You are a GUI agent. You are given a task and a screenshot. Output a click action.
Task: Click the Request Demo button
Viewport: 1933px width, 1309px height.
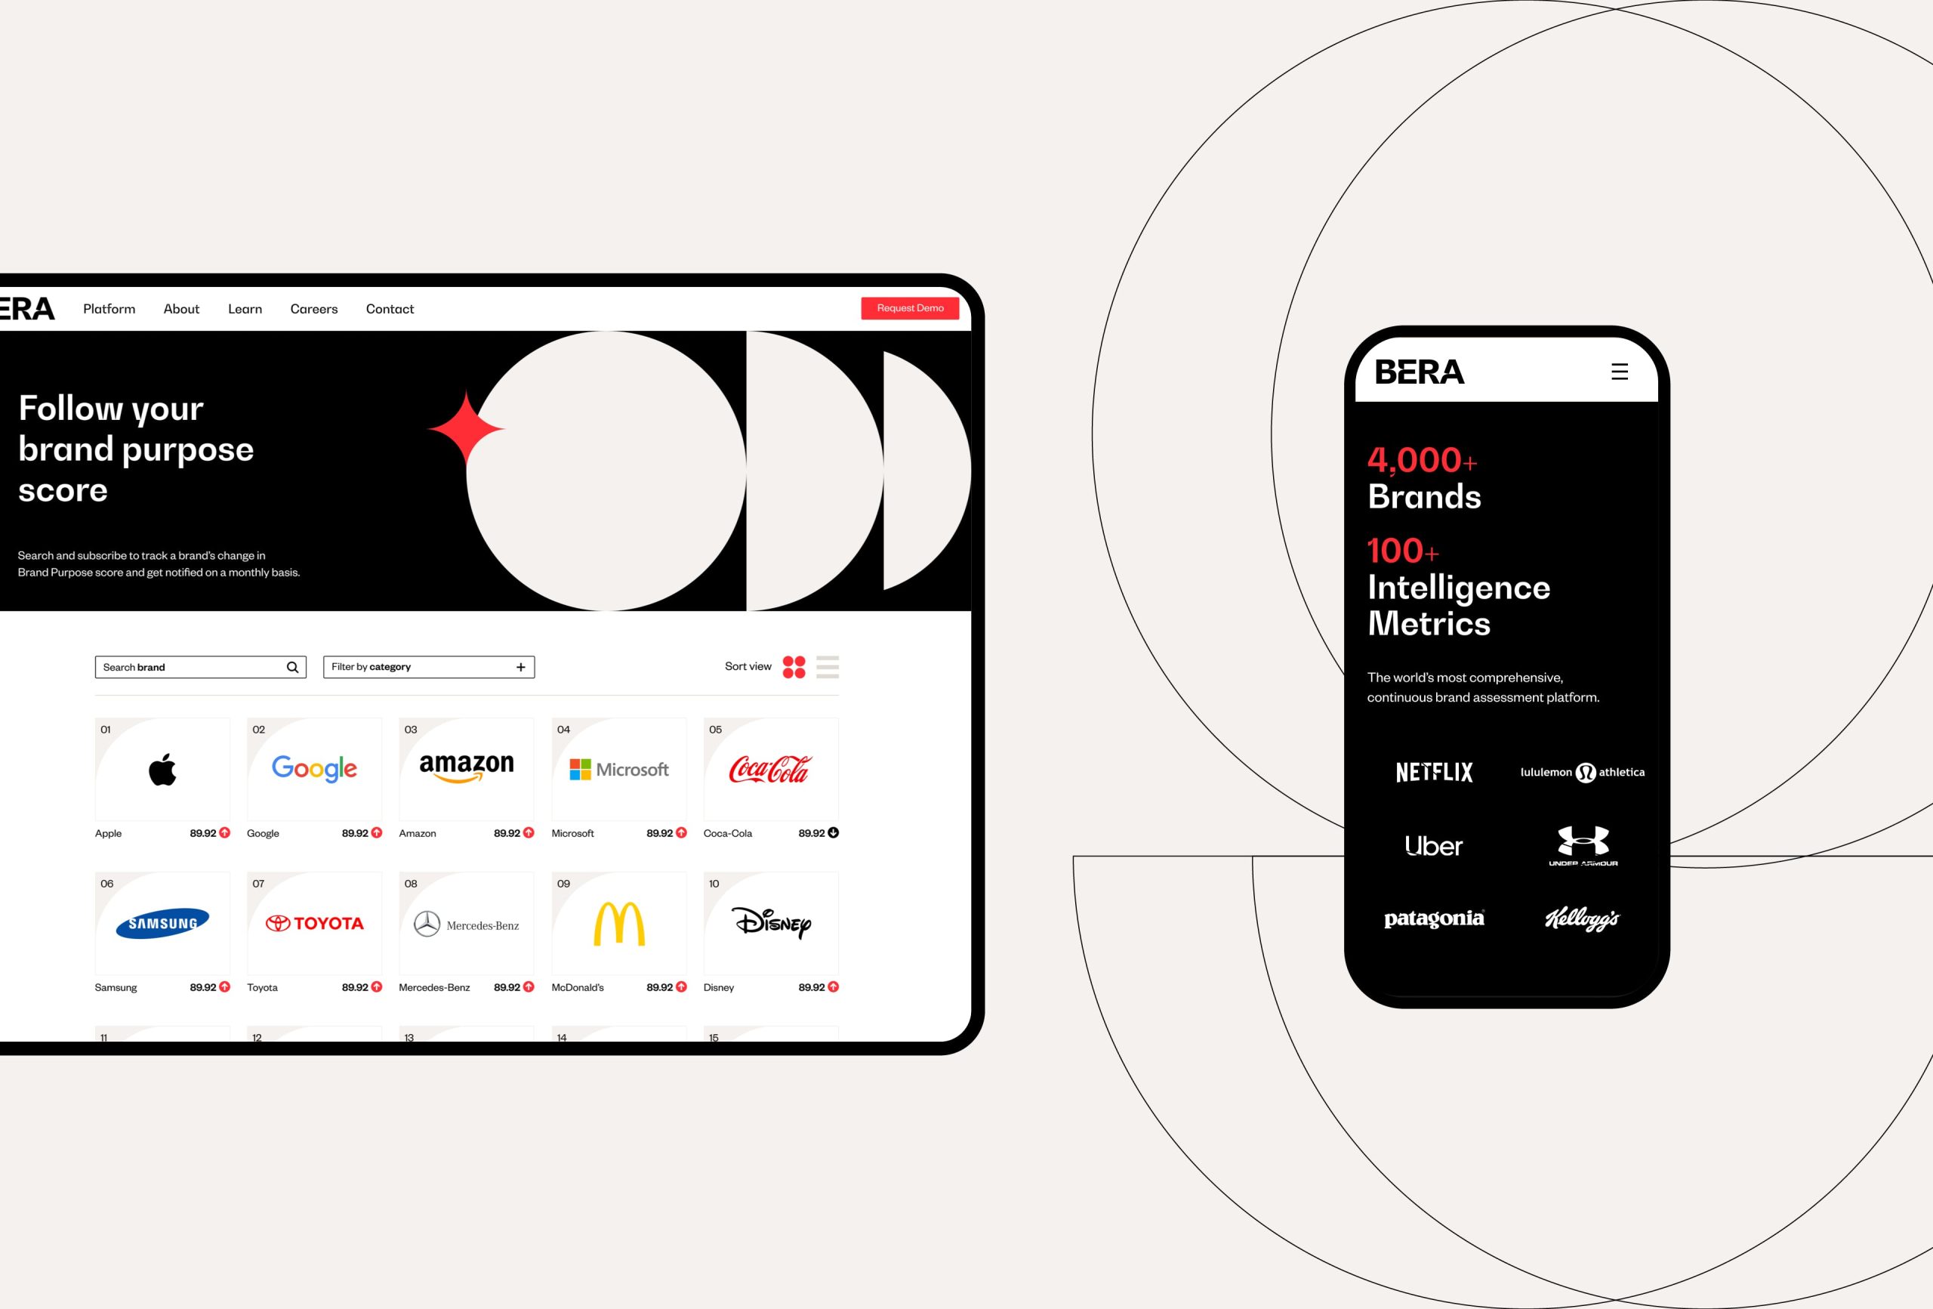pyautogui.click(x=910, y=308)
